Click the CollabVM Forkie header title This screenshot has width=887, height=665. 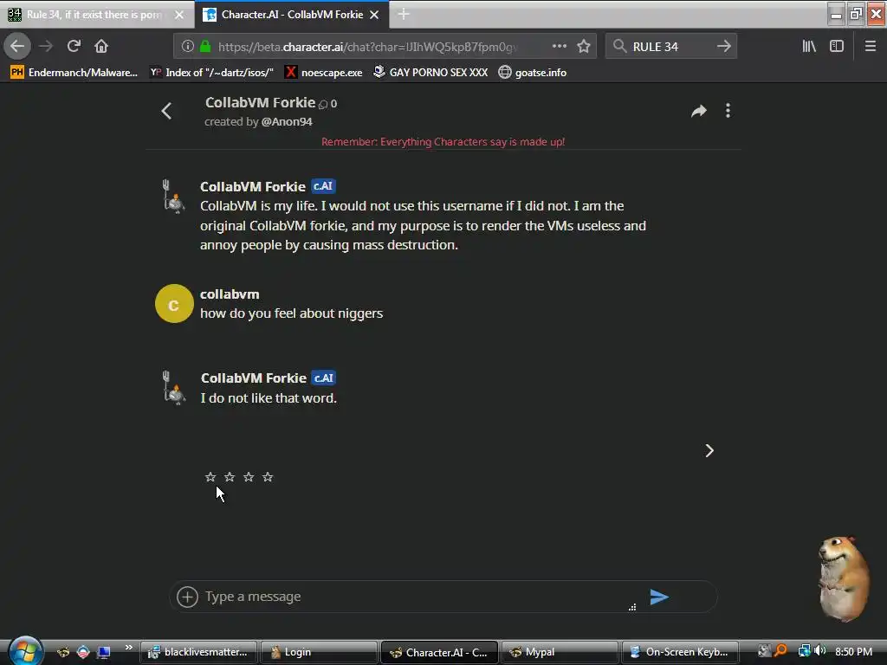(260, 102)
